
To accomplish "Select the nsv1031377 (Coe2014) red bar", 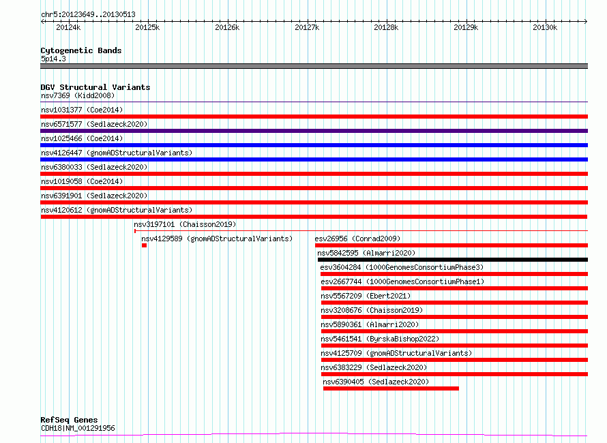I will click(314, 117).
